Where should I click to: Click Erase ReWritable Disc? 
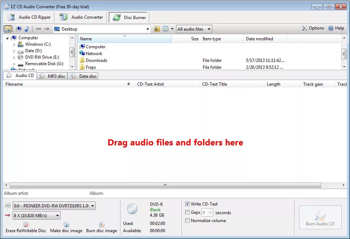point(26,227)
